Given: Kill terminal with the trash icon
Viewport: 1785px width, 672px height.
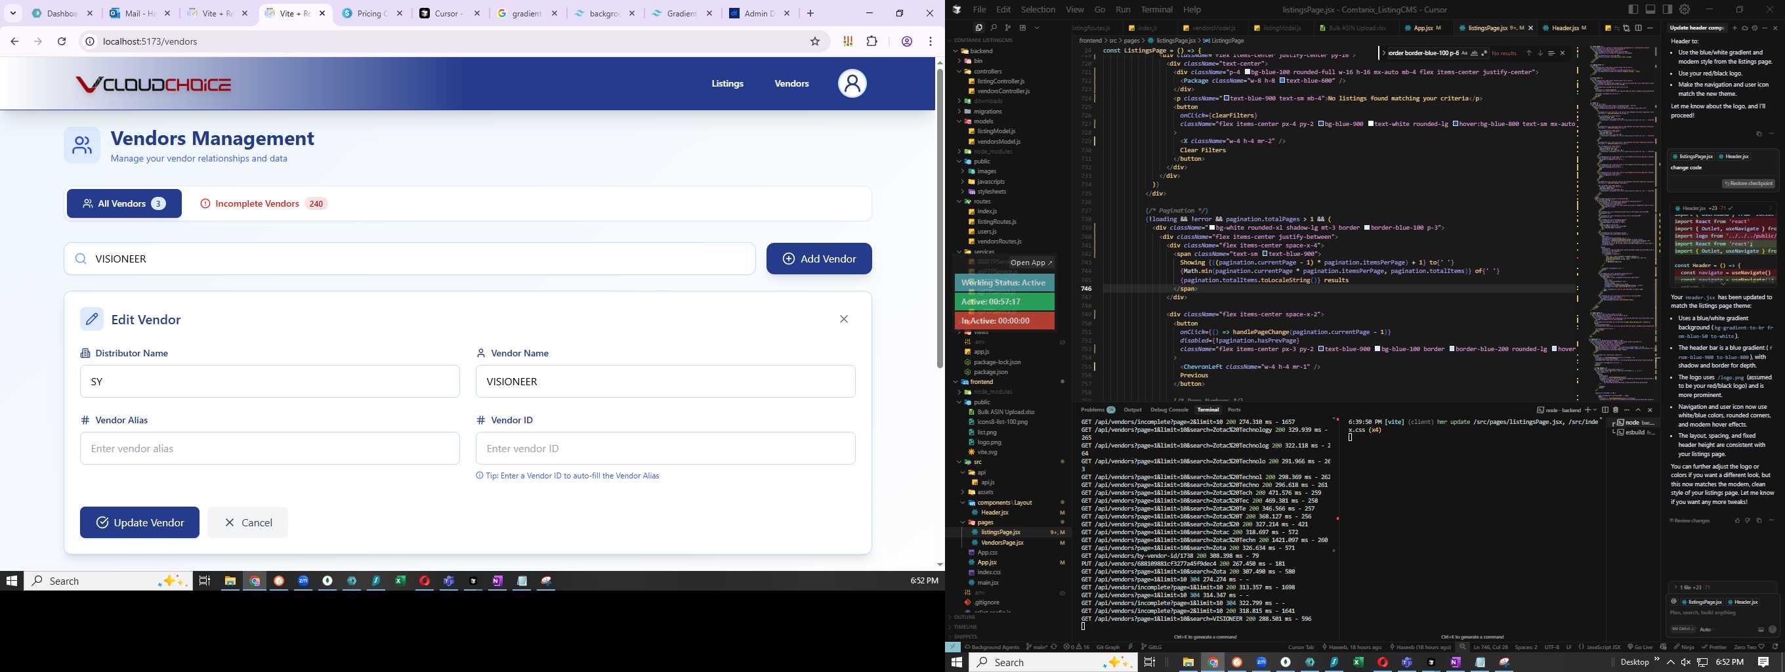Looking at the screenshot, I should coord(1616,409).
